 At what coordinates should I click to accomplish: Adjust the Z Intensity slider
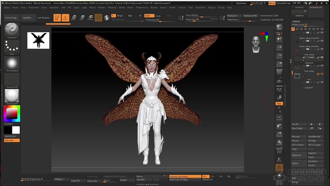click(159, 20)
